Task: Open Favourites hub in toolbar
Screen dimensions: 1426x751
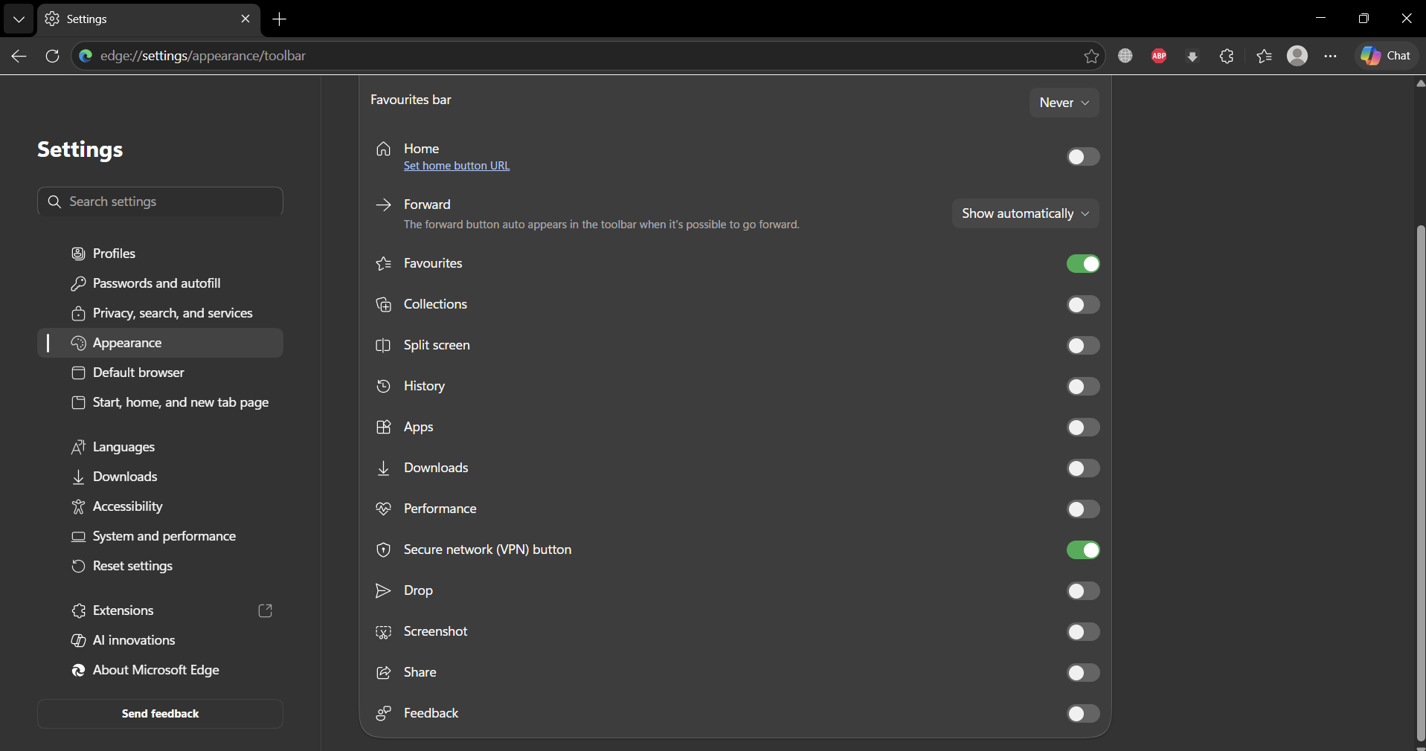Action: pyautogui.click(x=1264, y=56)
